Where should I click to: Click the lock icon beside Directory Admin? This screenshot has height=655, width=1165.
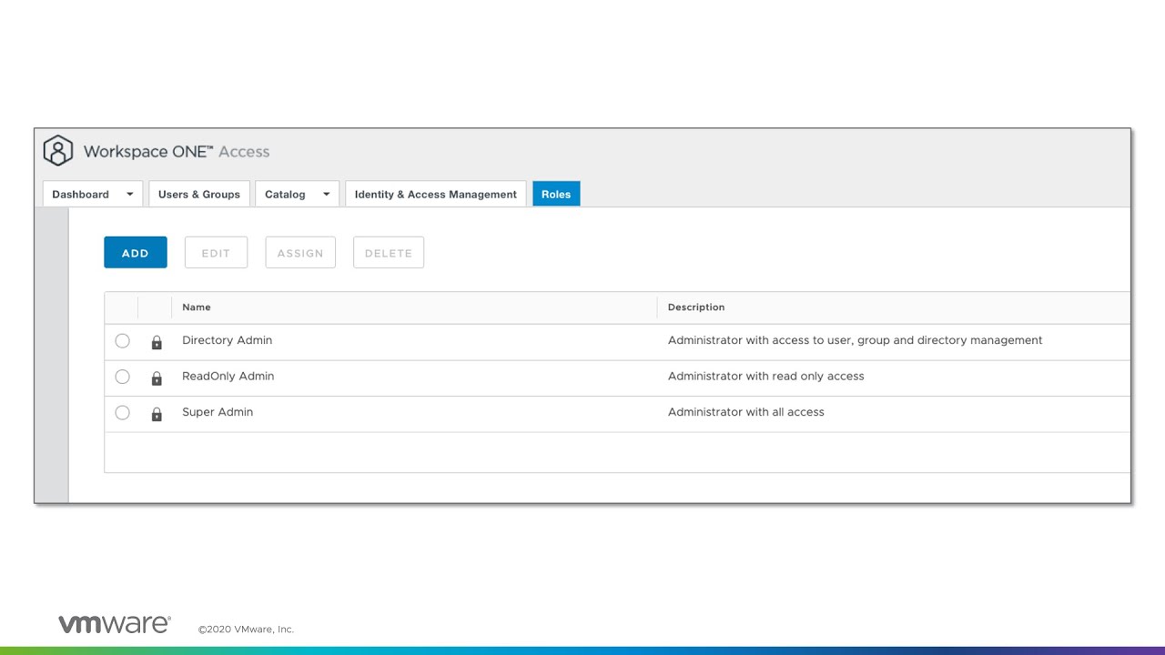tap(157, 342)
